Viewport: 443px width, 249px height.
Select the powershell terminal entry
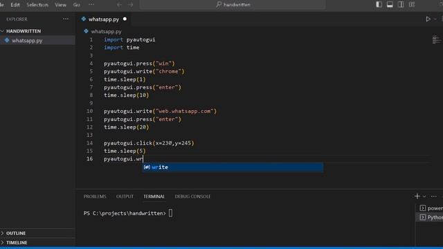pos(430,208)
